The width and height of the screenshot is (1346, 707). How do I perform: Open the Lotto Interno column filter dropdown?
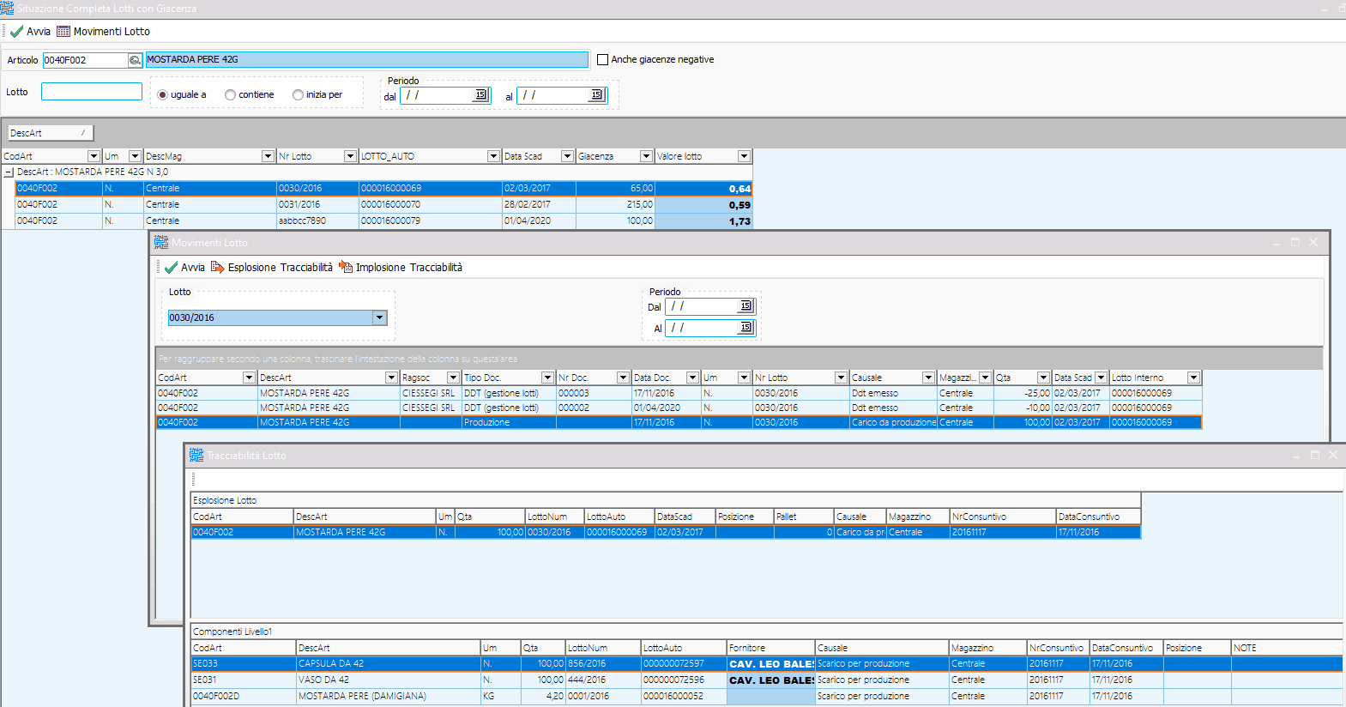(x=1193, y=378)
